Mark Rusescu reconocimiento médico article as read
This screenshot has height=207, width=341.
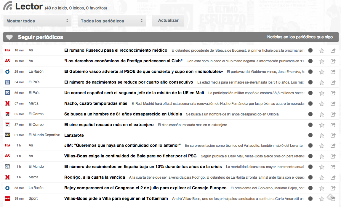click(310, 50)
